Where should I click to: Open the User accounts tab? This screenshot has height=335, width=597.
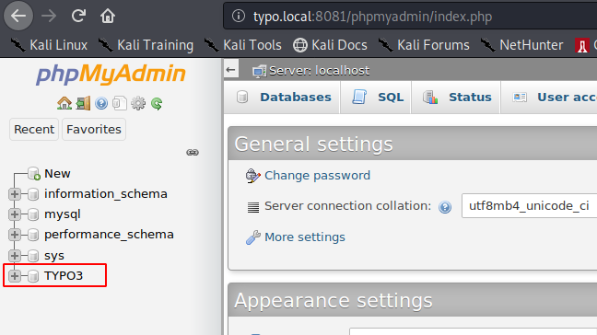(x=549, y=98)
